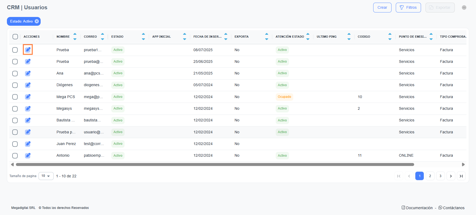Image resolution: width=476 pixels, height=215 pixels.
Task: Edit the Ana user row
Action: (28, 73)
